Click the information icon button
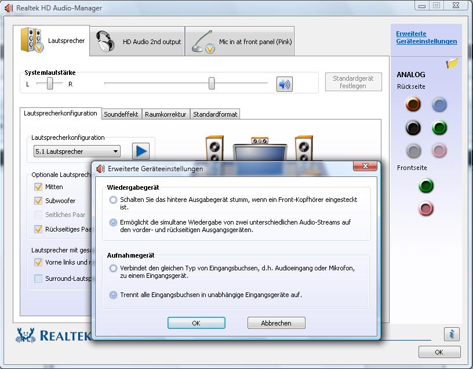Screen dimensions: 473x369 tap(452, 334)
